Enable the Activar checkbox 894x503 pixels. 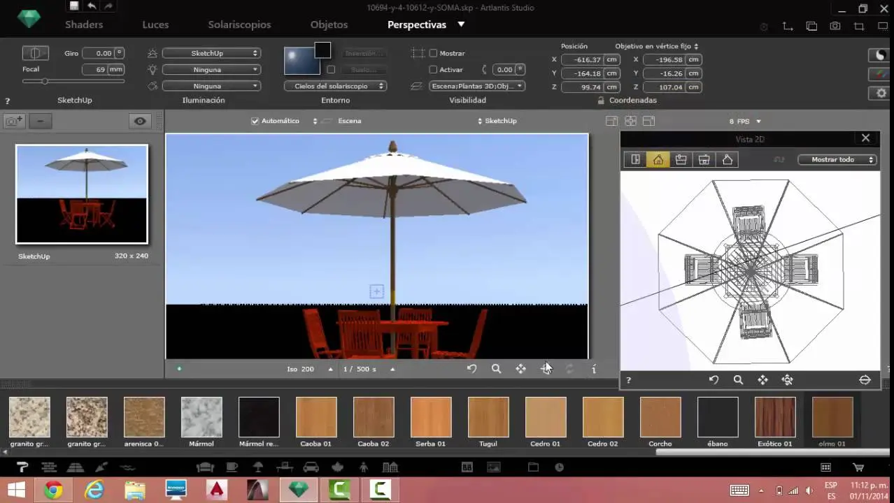pos(433,70)
